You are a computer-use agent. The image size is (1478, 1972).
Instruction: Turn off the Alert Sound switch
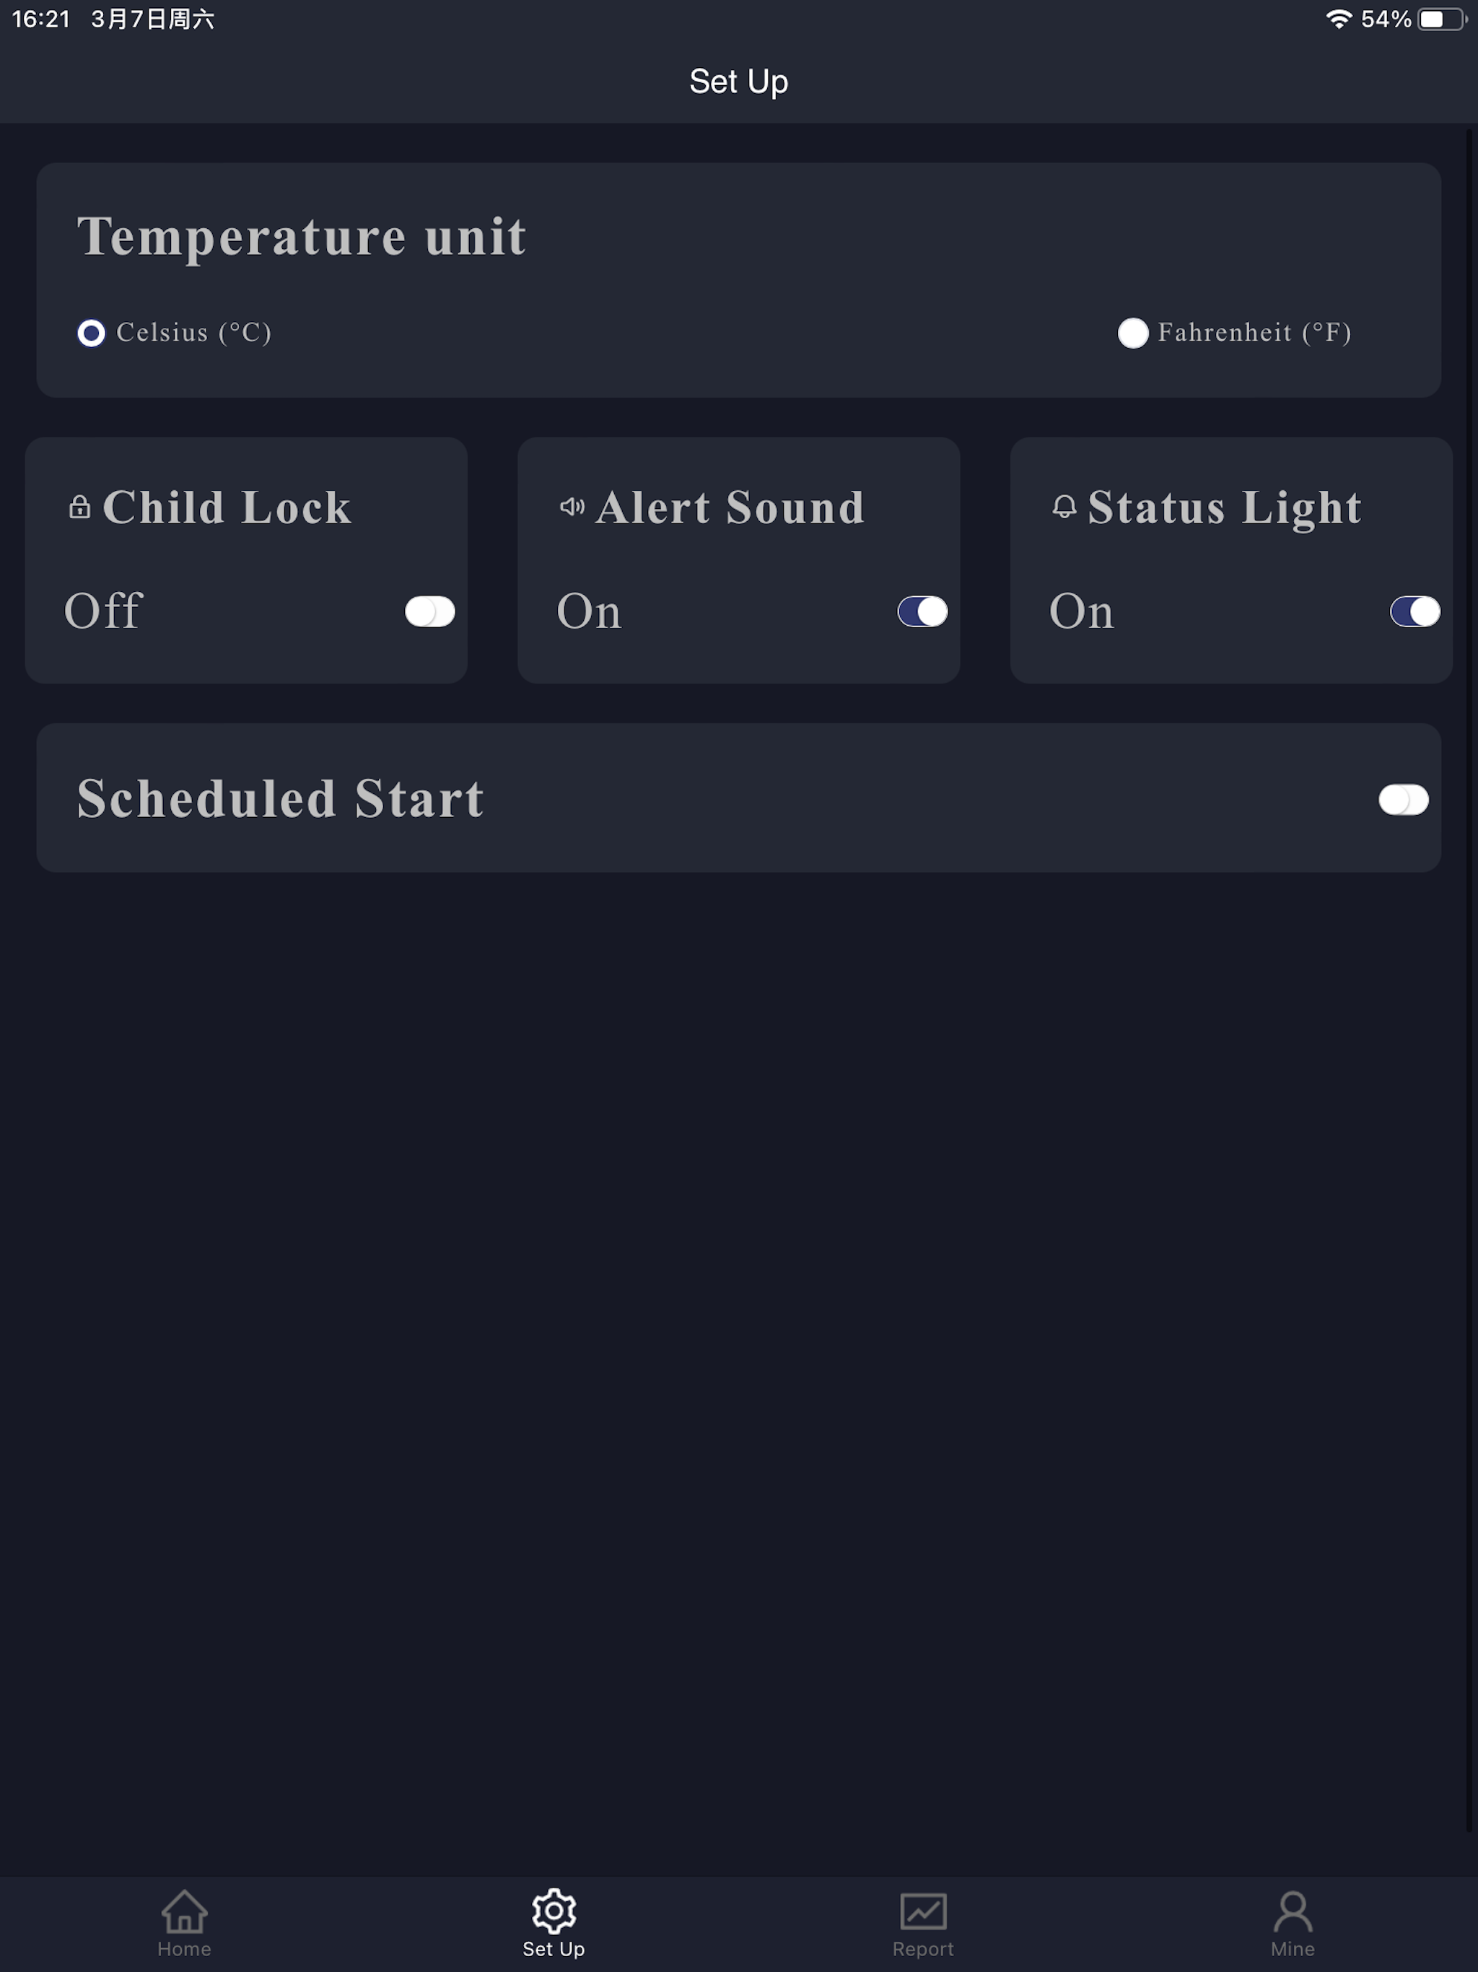(x=922, y=611)
